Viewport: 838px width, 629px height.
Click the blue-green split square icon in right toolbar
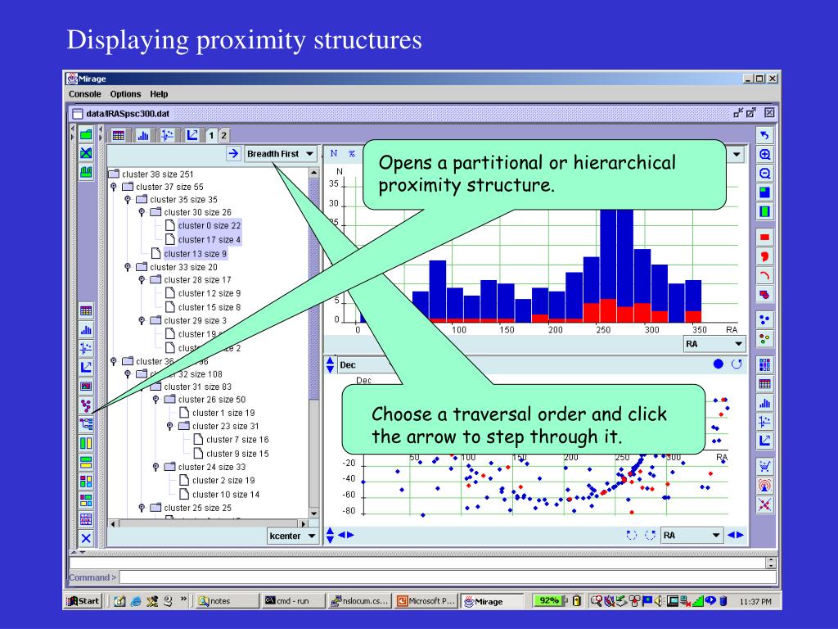(765, 192)
